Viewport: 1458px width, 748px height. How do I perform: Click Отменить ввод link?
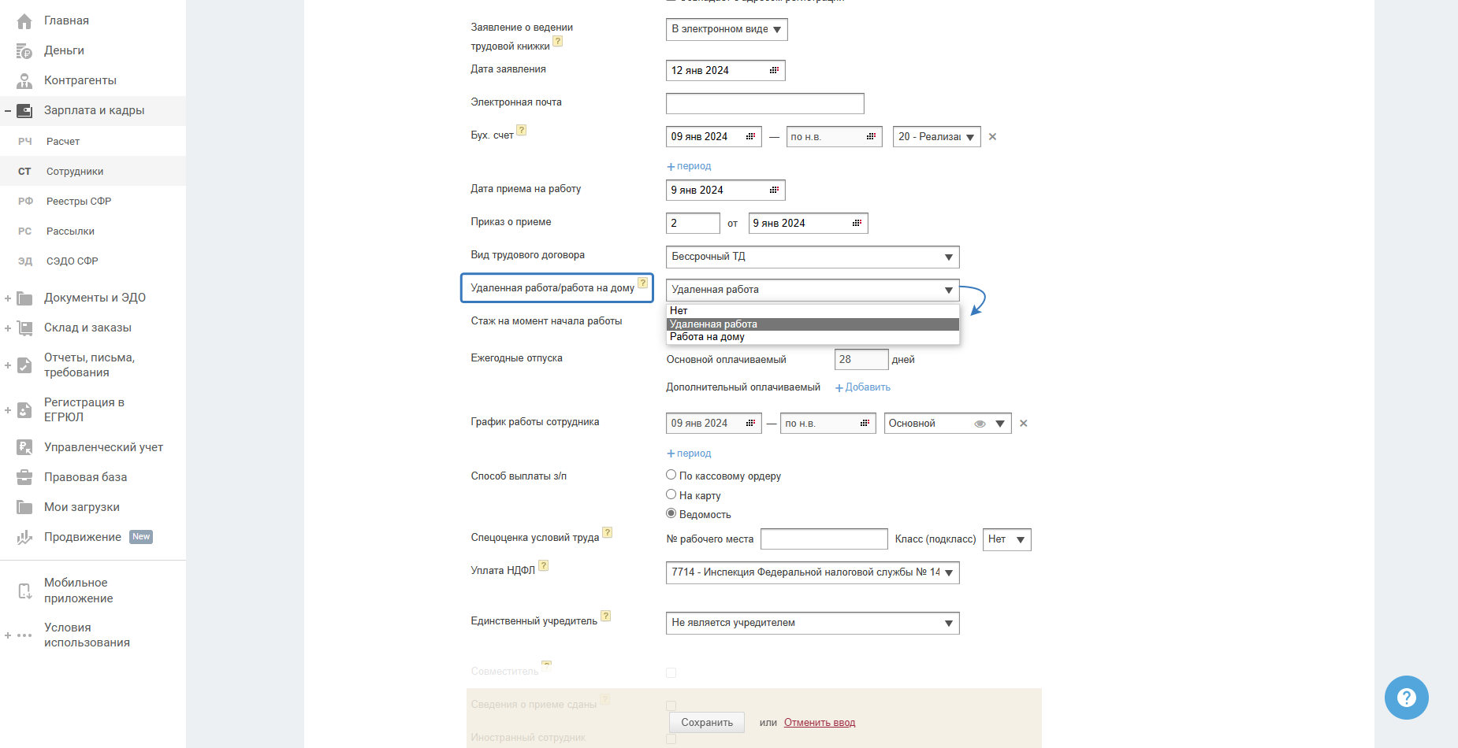(x=819, y=723)
